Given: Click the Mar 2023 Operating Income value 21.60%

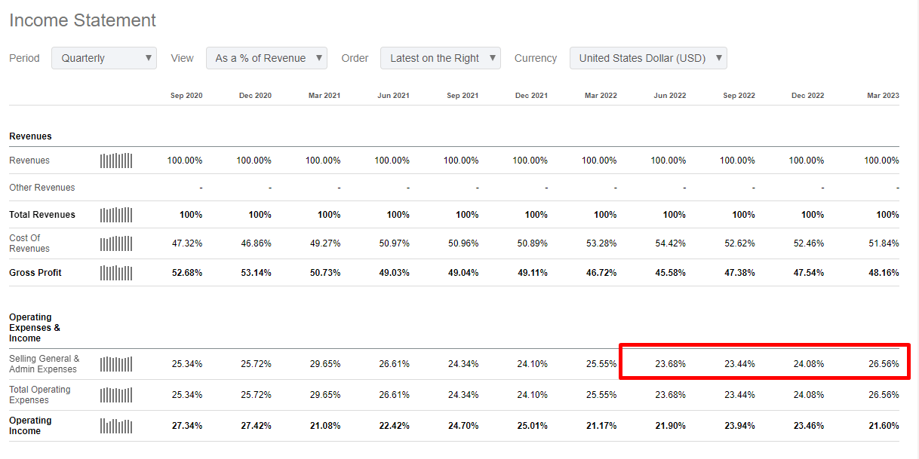Looking at the screenshot, I should (884, 426).
